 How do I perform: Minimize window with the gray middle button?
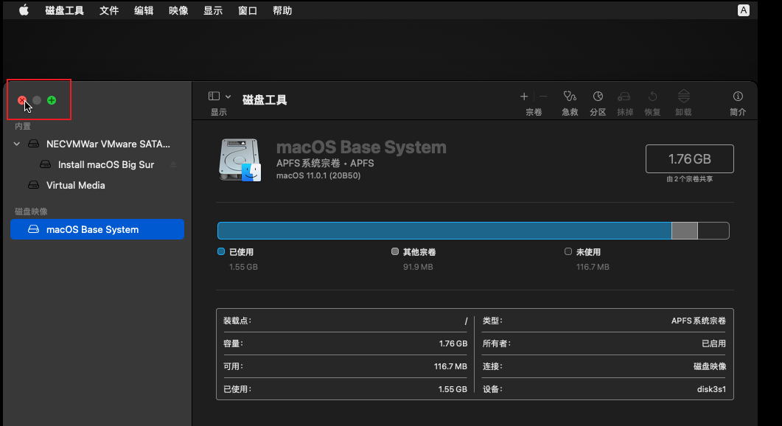click(x=37, y=100)
